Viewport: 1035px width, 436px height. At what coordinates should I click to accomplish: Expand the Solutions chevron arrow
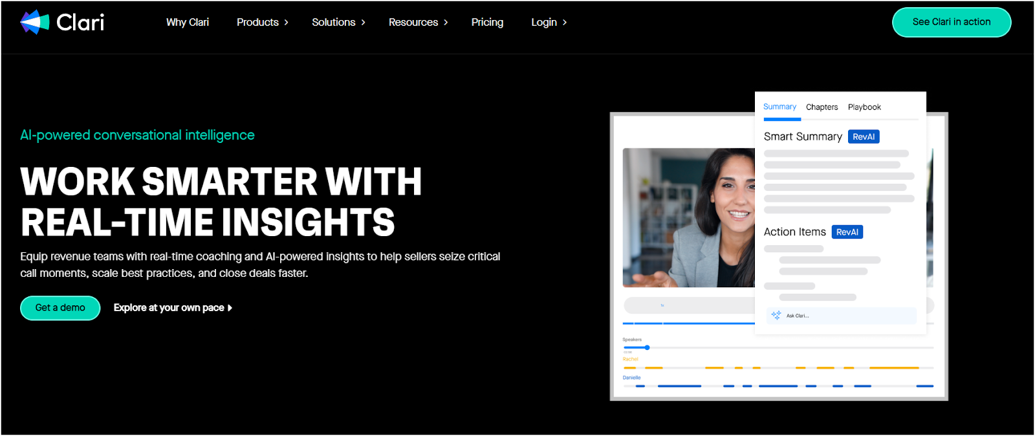pyautogui.click(x=363, y=22)
